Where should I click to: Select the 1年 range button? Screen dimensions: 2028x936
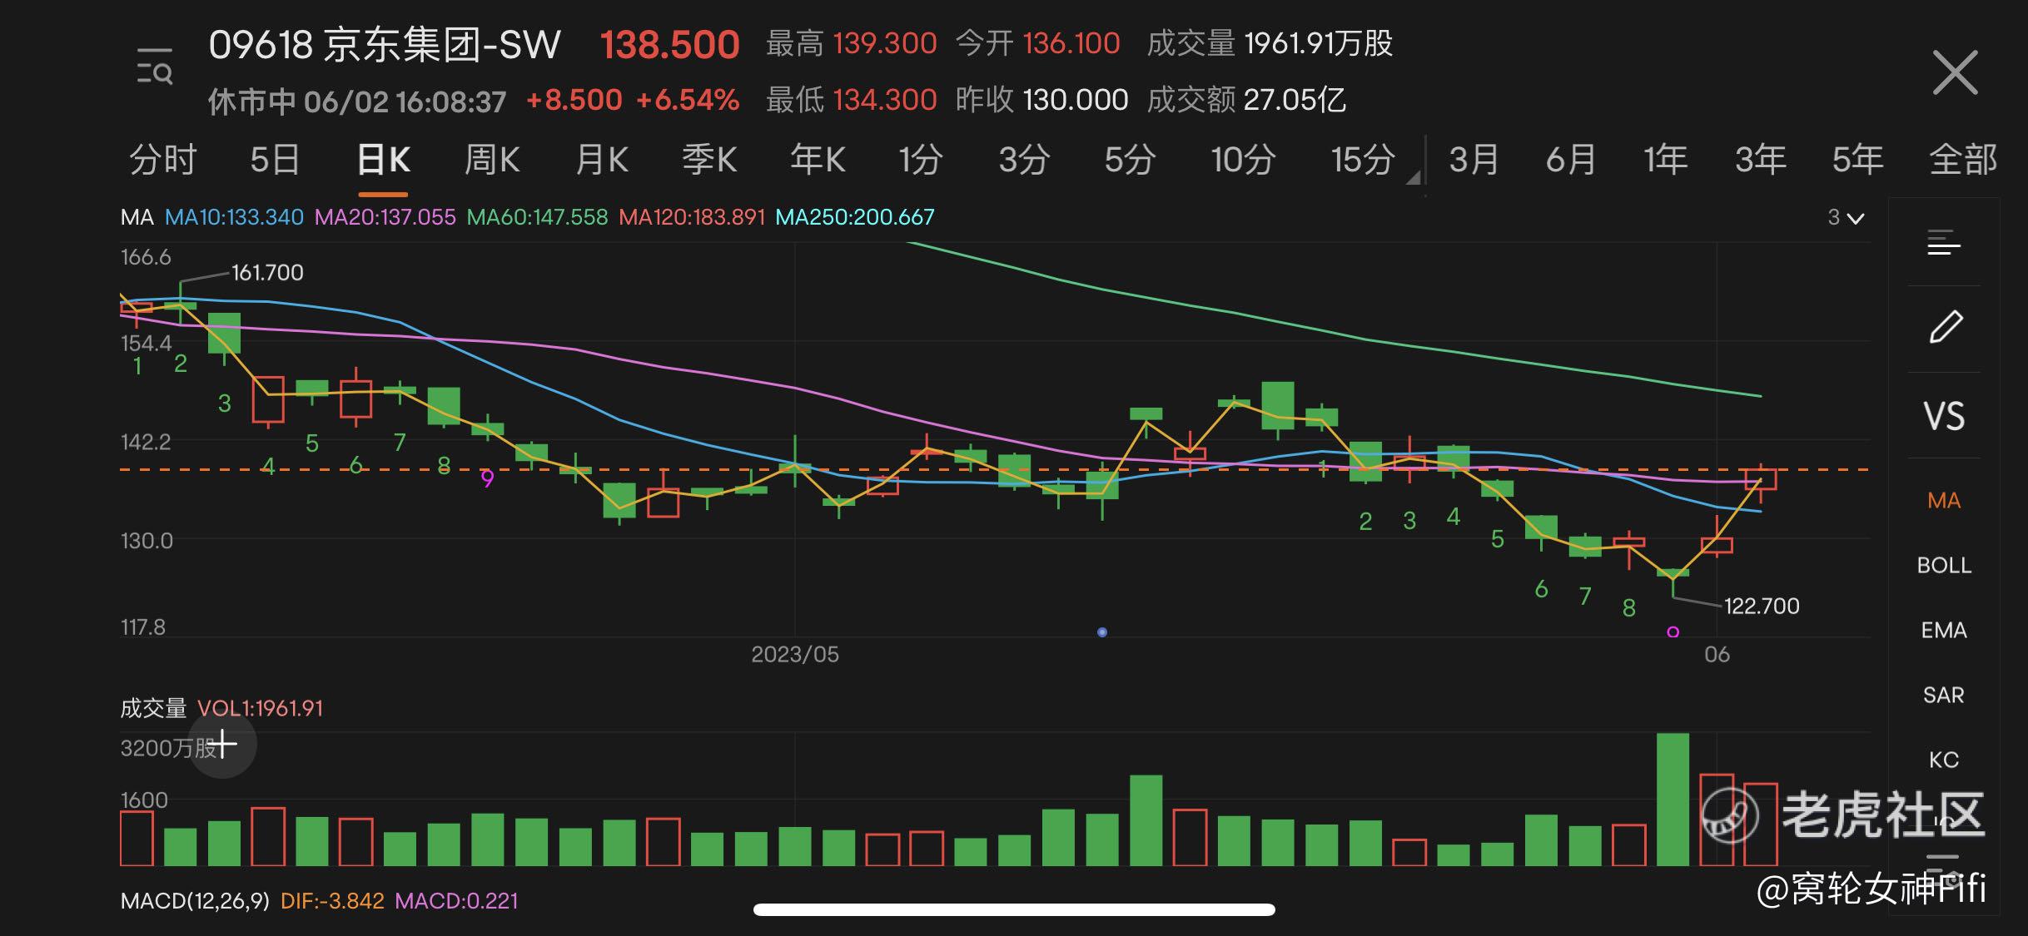pos(1665,159)
